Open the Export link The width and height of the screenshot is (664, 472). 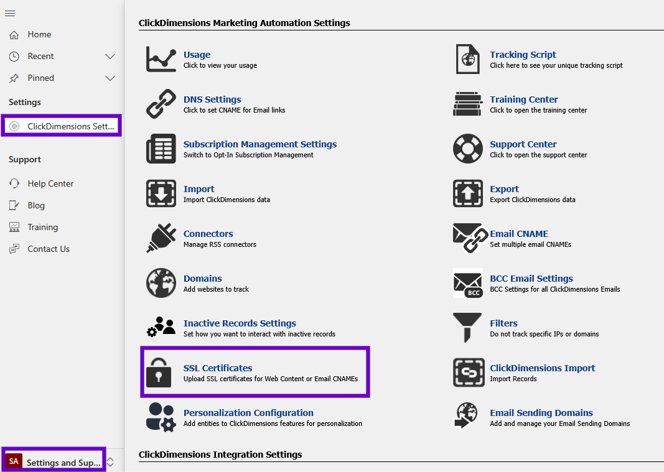tap(504, 189)
